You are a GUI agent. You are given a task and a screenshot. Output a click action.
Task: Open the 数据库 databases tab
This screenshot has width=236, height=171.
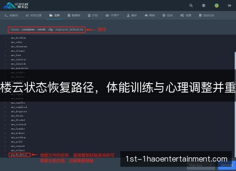pyautogui.click(x=74, y=15)
